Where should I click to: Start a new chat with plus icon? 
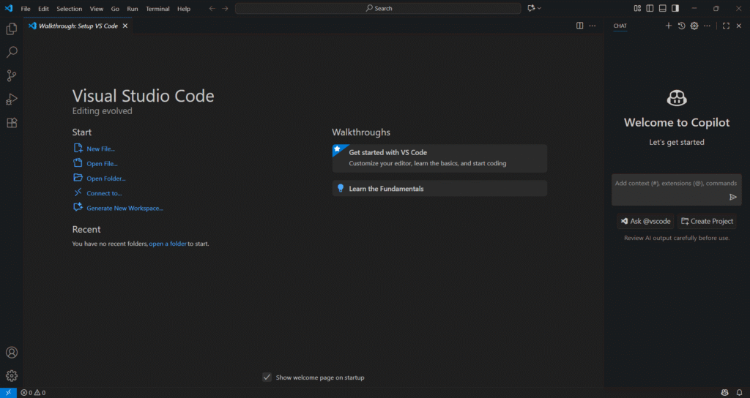(668, 26)
